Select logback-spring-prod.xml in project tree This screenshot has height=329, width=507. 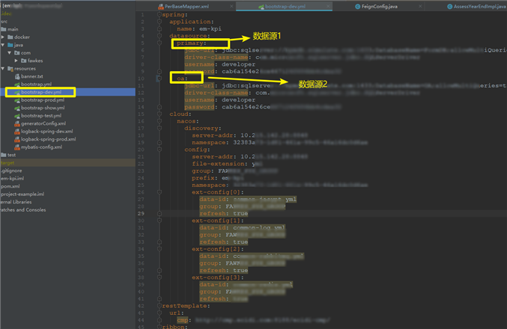tap(49, 139)
